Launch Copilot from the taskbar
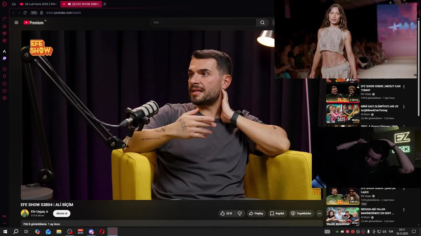This screenshot has width=421, height=236. click(x=37, y=232)
